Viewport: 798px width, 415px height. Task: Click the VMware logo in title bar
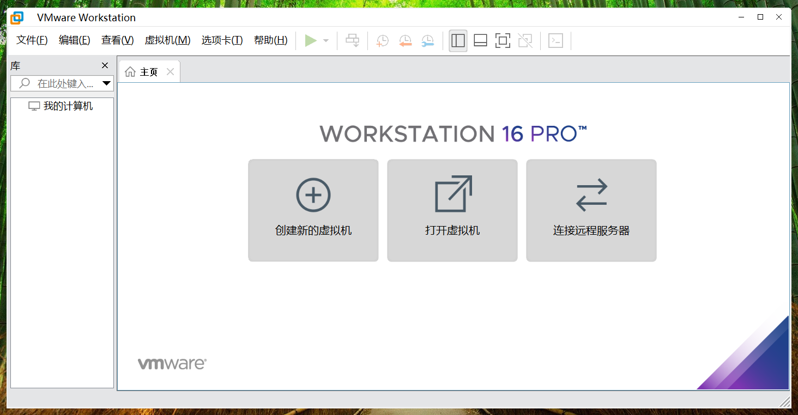(17, 17)
